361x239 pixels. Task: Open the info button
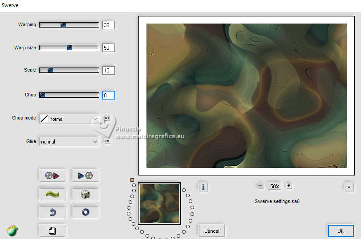pyautogui.click(x=203, y=187)
